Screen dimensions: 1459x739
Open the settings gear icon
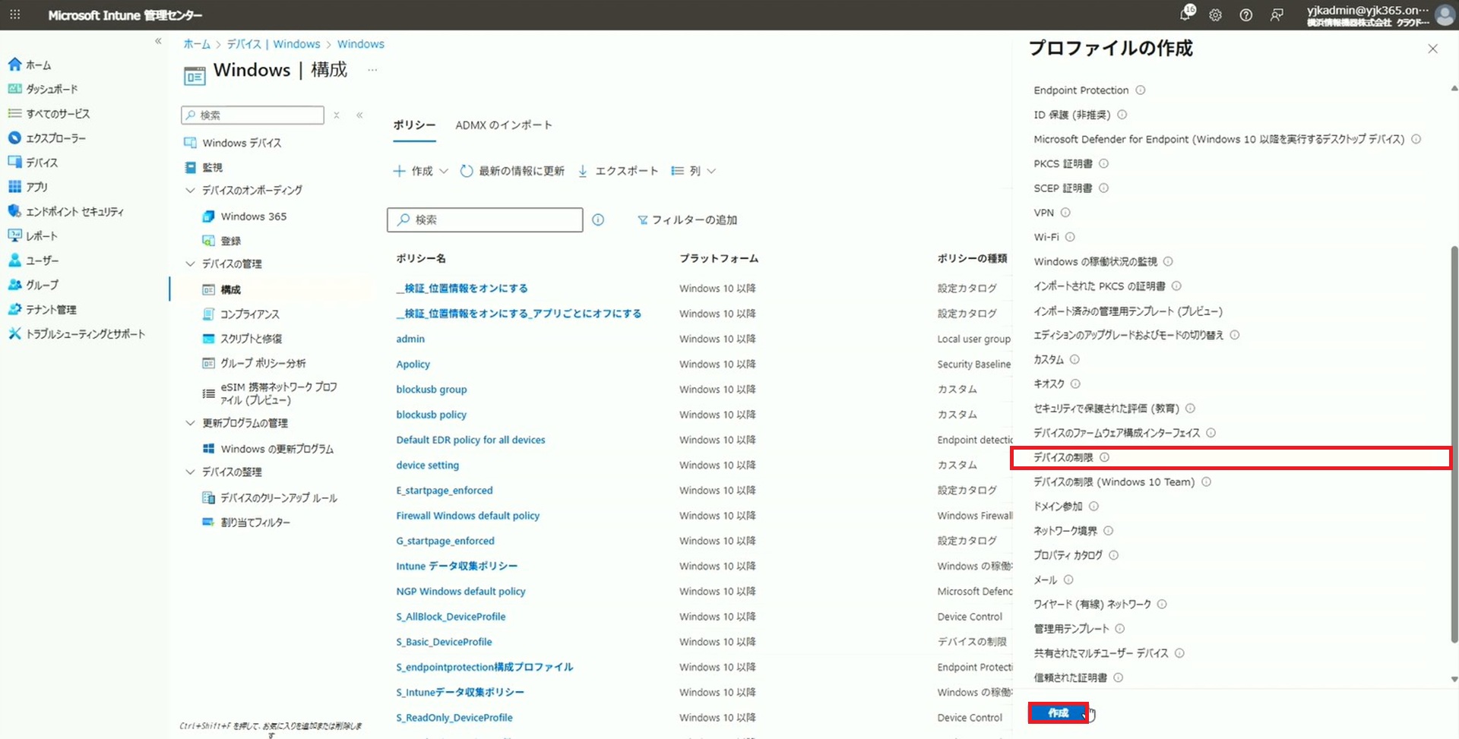pos(1215,15)
